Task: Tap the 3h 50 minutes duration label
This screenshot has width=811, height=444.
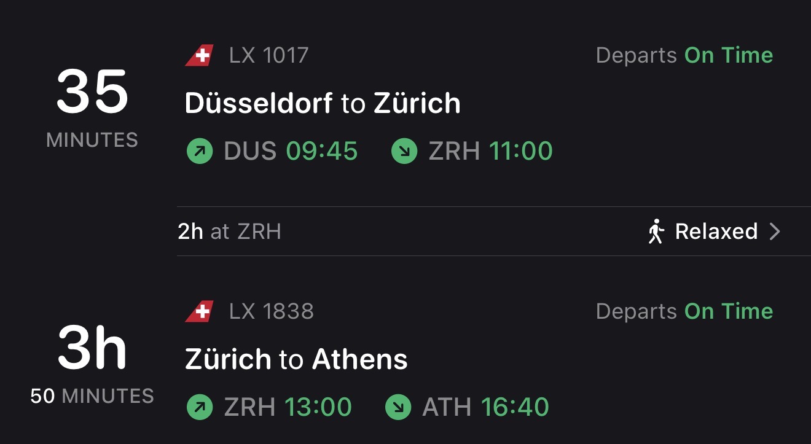Action: [x=91, y=362]
